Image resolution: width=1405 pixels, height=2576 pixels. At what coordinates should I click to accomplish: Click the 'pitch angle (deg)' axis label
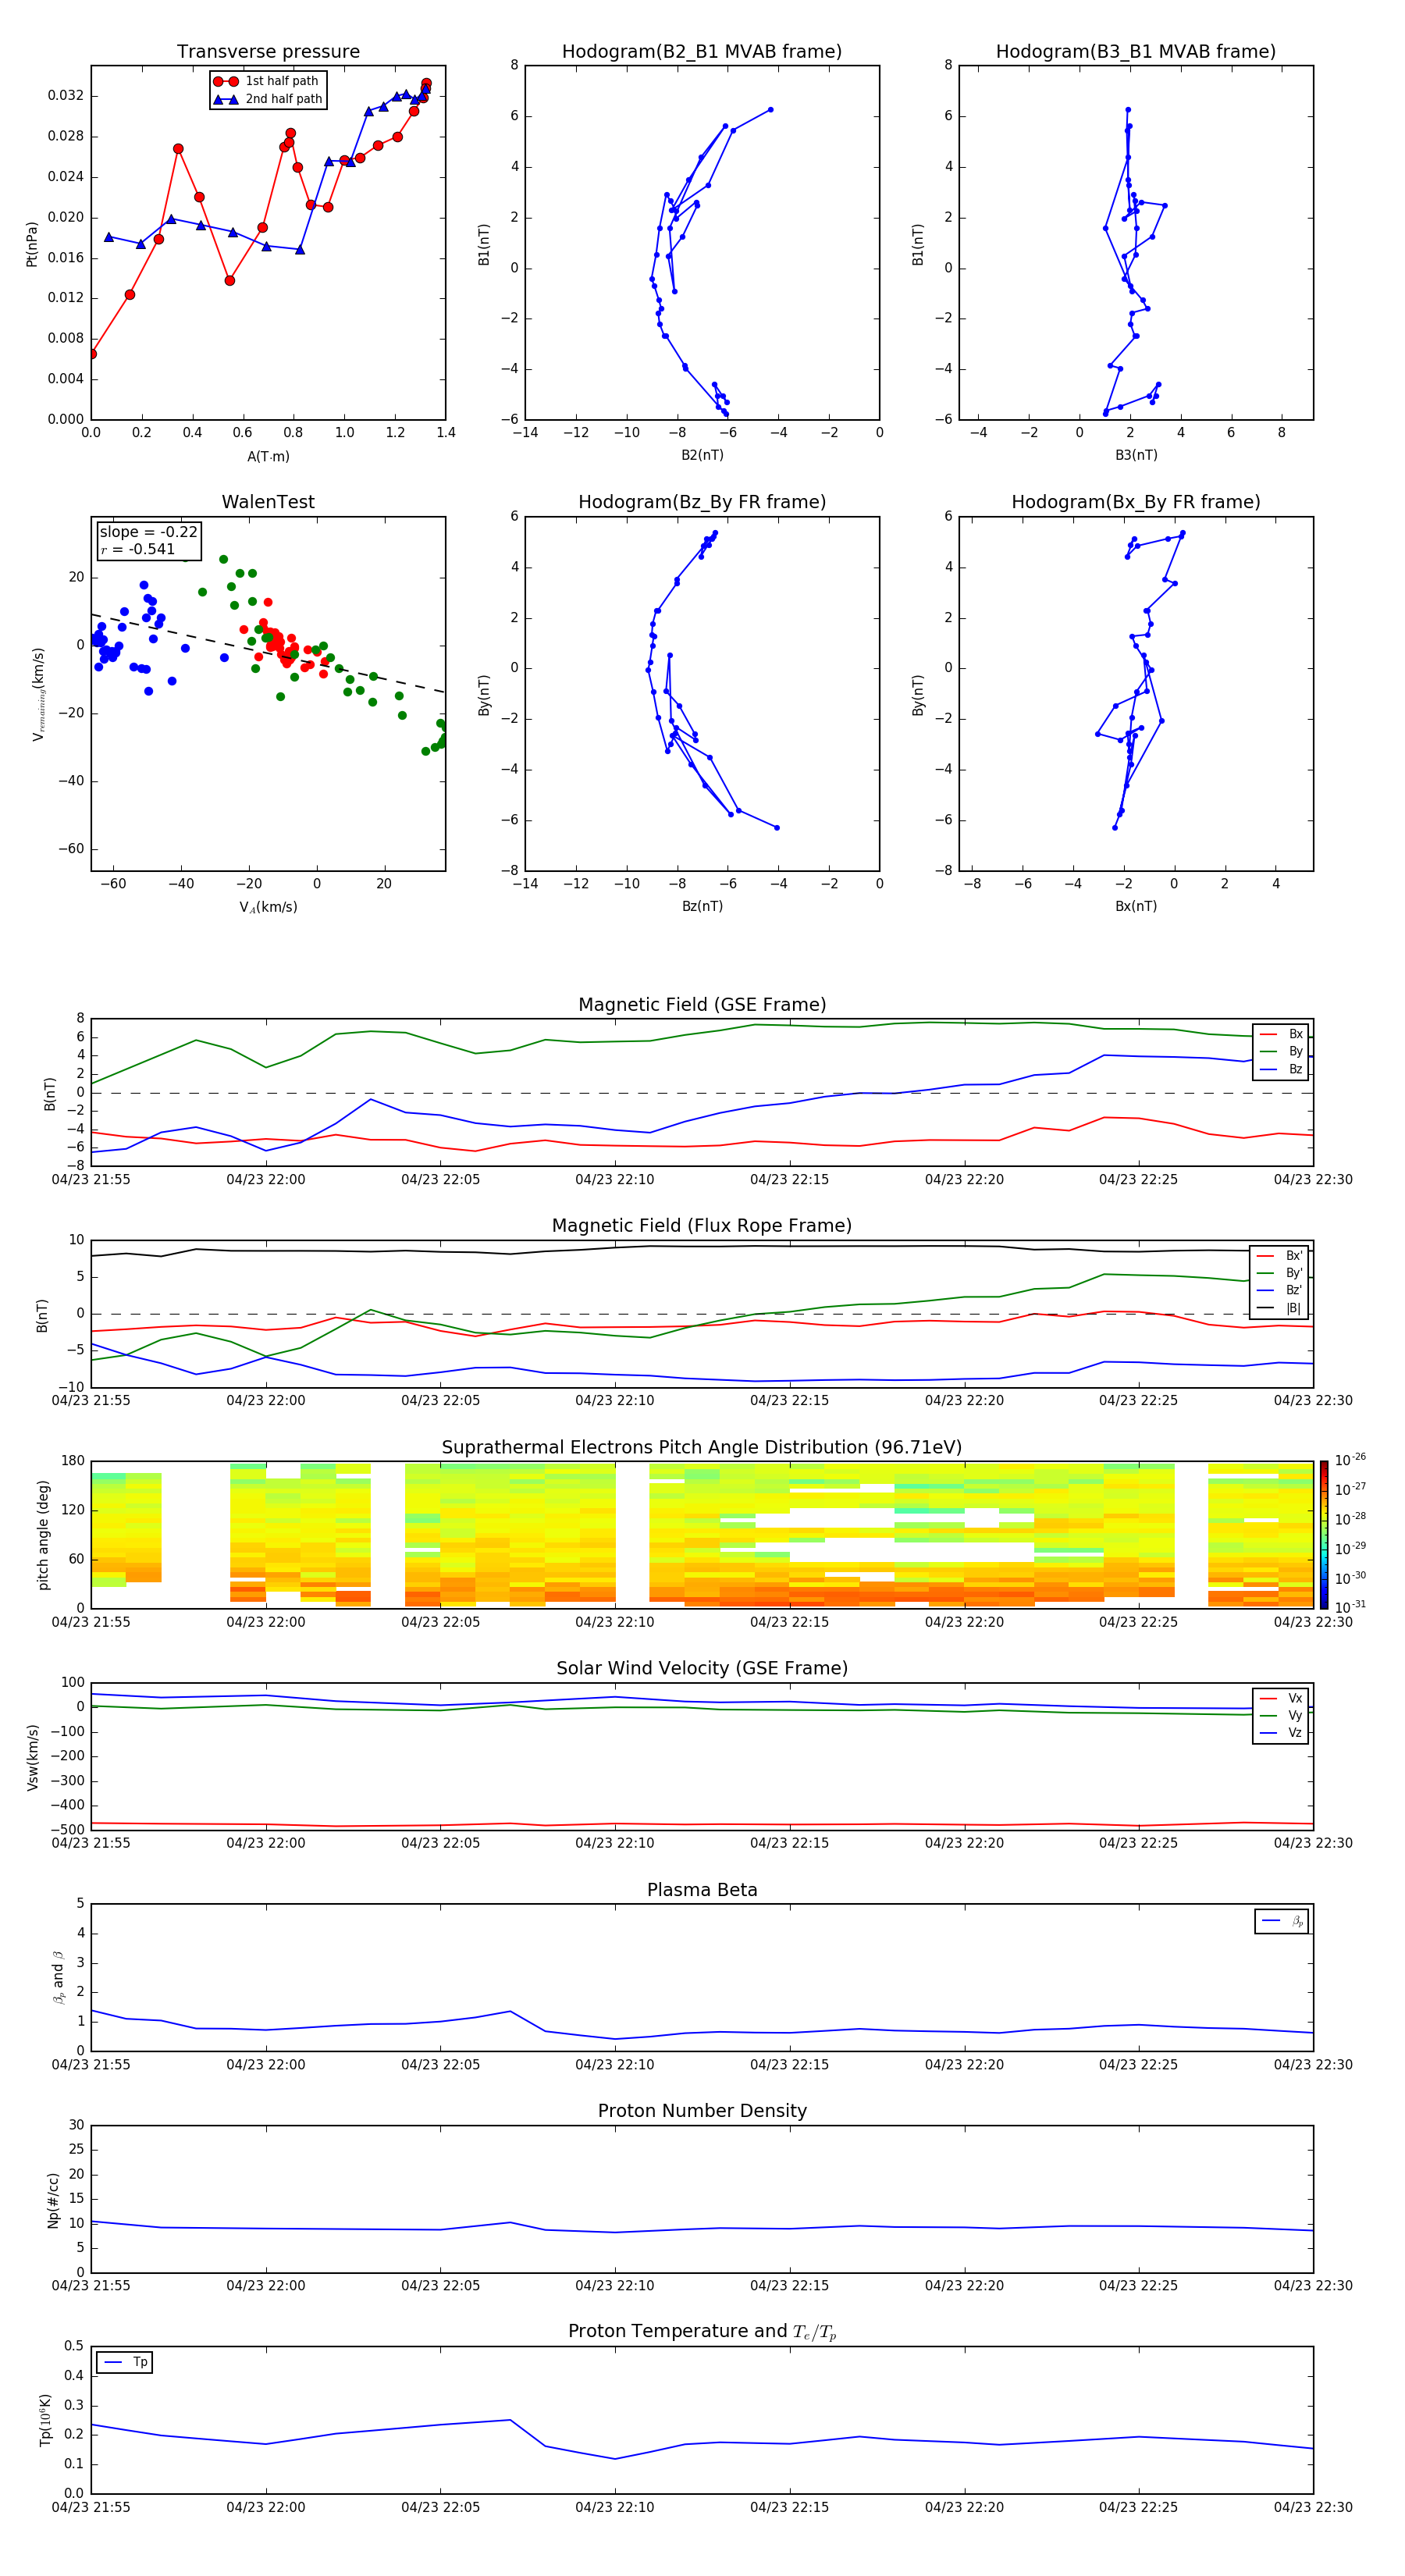[x=43, y=1535]
